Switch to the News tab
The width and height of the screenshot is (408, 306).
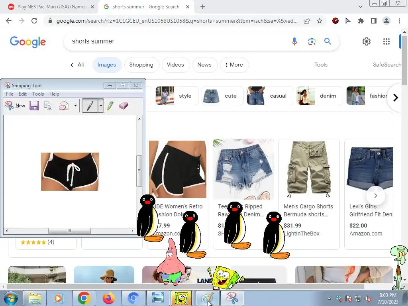point(204,65)
